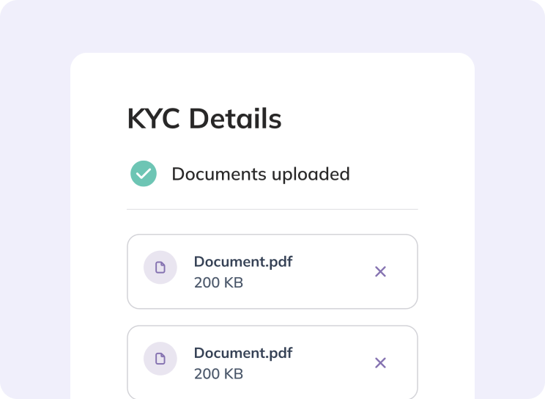Click the word uploaded in status

311,174
